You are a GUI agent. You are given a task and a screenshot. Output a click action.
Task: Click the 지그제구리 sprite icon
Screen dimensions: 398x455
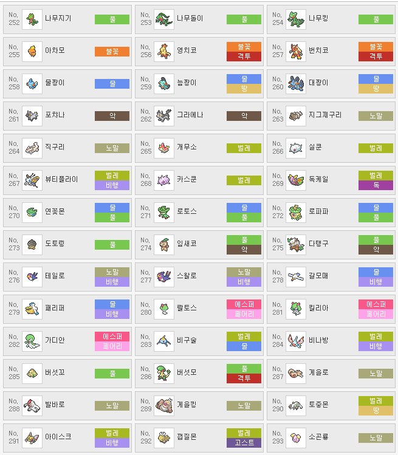[x=296, y=116]
